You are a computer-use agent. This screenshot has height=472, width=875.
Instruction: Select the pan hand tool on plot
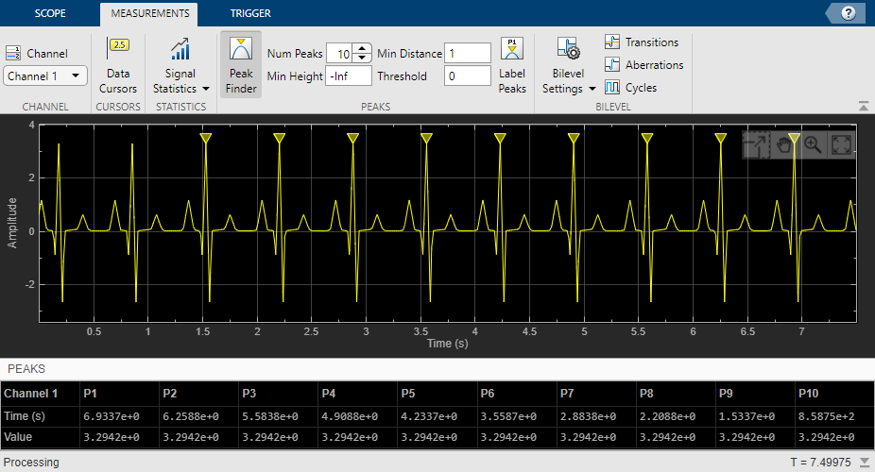[x=784, y=144]
